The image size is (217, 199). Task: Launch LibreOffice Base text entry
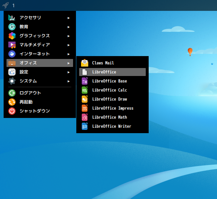pyautogui.click(x=110, y=81)
